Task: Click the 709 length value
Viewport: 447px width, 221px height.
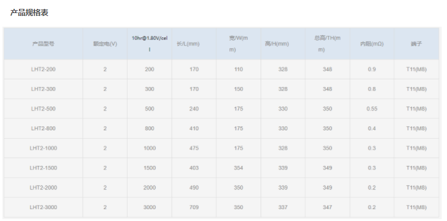Action: tap(194, 207)
